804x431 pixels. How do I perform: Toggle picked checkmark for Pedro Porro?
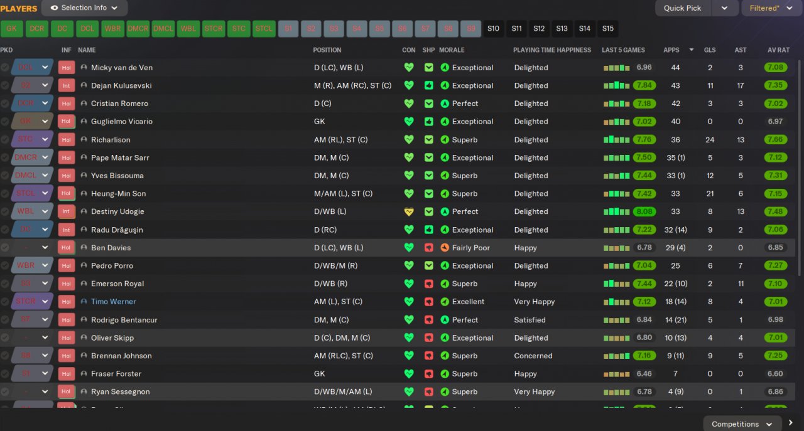5,266
